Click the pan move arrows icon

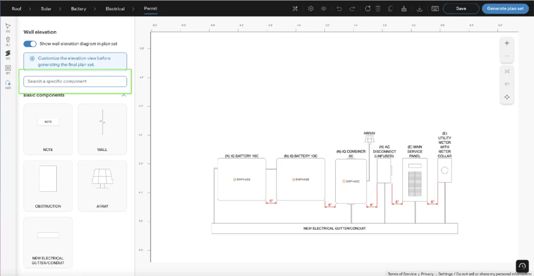pyautogui.click(x=506, y=97)
